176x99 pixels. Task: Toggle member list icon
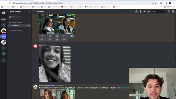pyautogui.click(x=149, y=12)
